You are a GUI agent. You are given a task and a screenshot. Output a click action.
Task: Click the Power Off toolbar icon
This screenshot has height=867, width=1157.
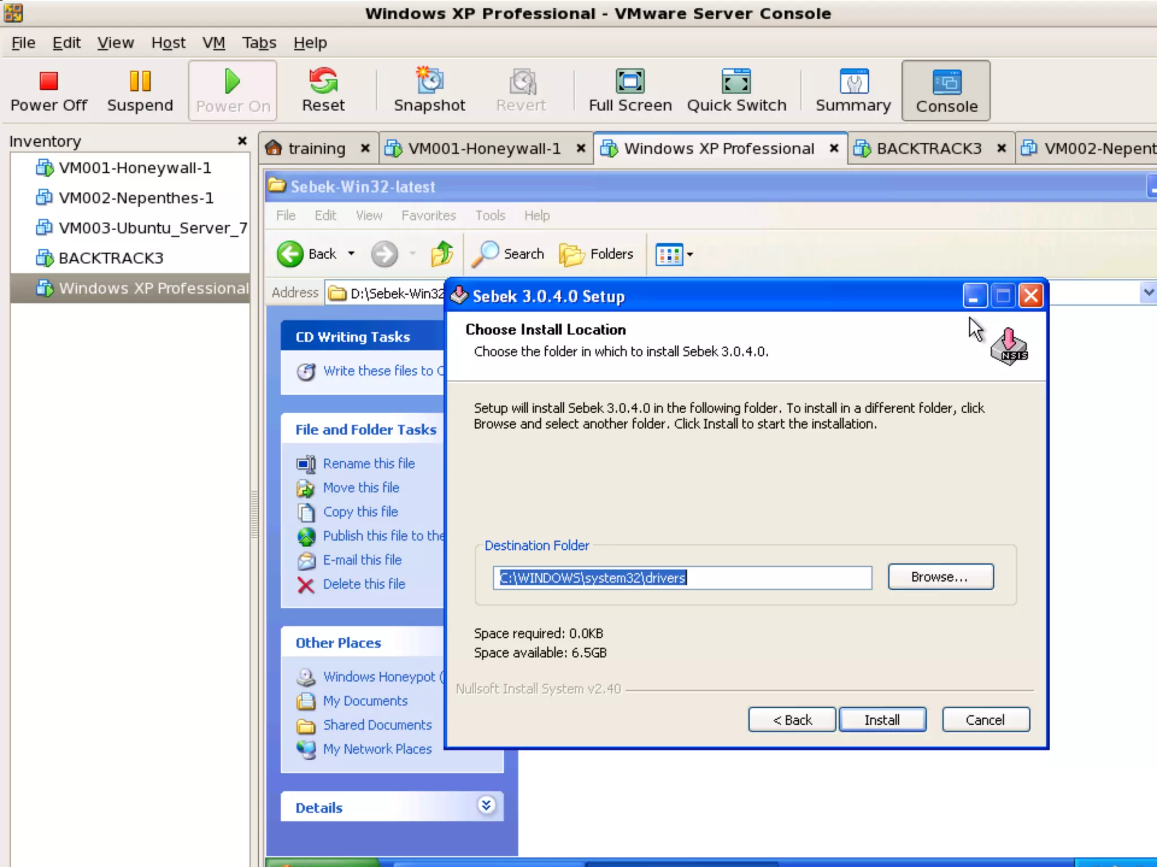click(x=49, y=90)
